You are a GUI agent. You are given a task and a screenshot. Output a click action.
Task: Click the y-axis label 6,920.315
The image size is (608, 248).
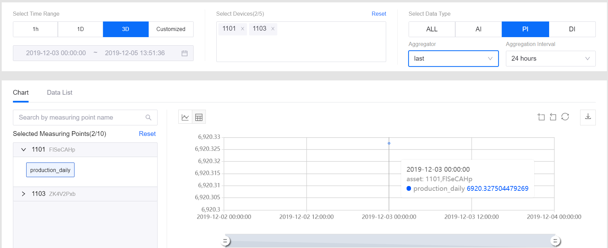[x=208, y=173]
